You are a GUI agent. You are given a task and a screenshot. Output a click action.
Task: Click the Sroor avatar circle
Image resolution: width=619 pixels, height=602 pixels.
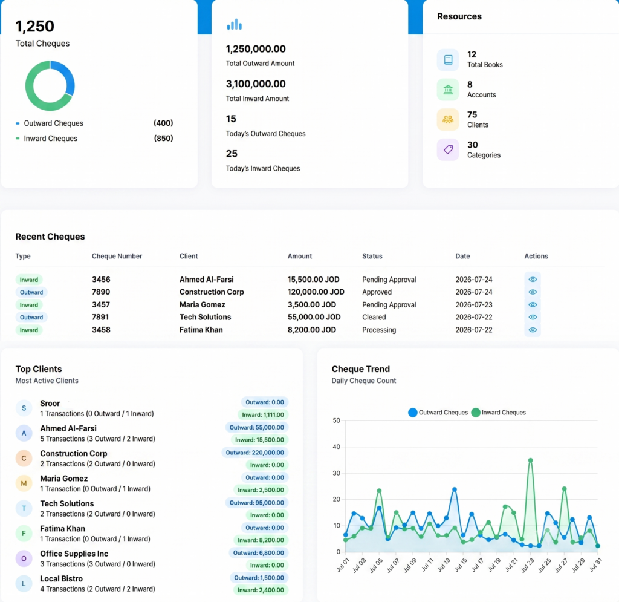tap(24, 408)
